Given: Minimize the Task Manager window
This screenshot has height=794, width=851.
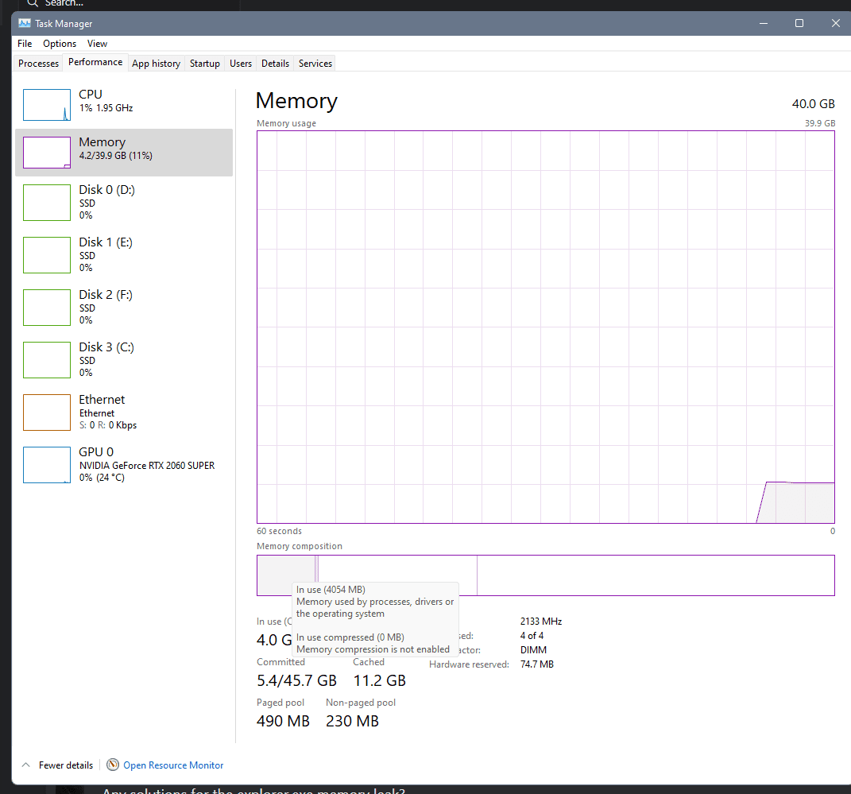Looking at the screenshot, I should click(763, 23).
